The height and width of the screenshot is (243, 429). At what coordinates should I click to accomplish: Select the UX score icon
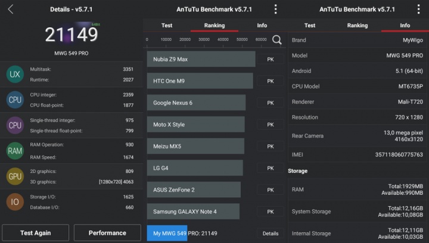tap(15, 74)
